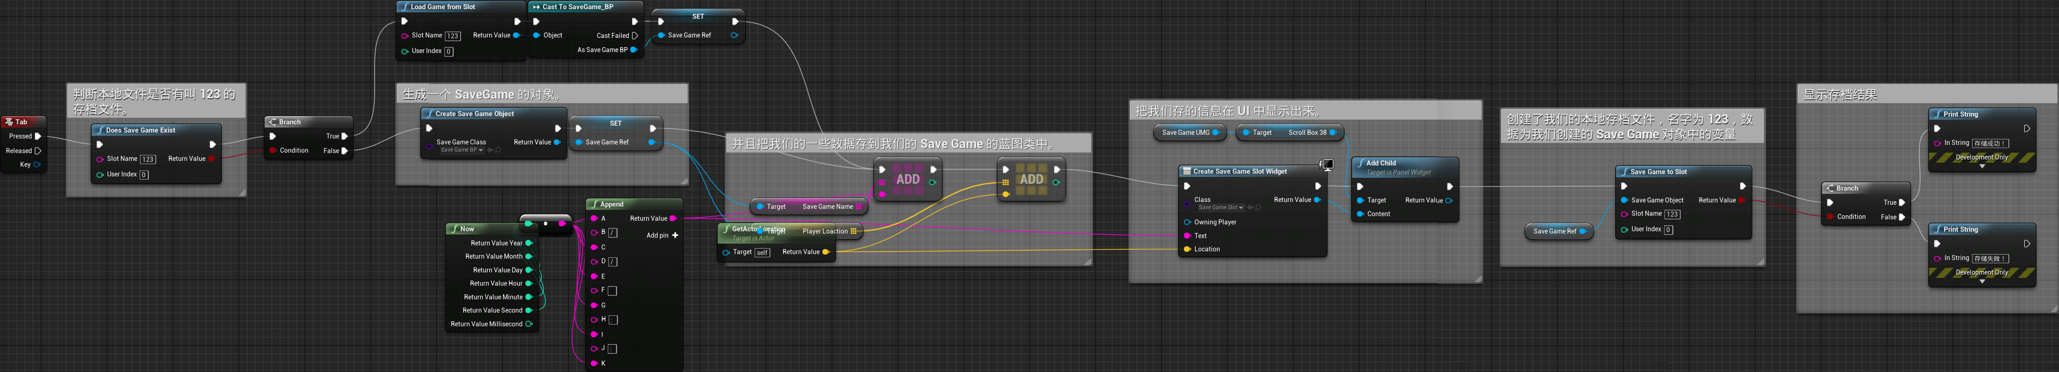The width and height of the screenshot is (2059, 372).
Task: Click the Save Game to Slot function icon
Action: click(x=1624, y=172)
